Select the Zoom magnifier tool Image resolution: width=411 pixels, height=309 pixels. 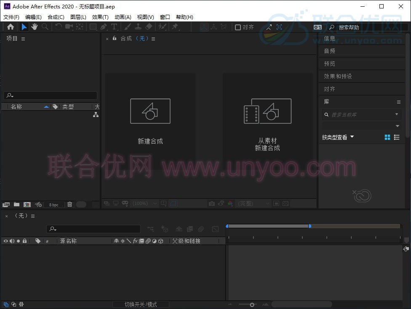pos(45,27)
